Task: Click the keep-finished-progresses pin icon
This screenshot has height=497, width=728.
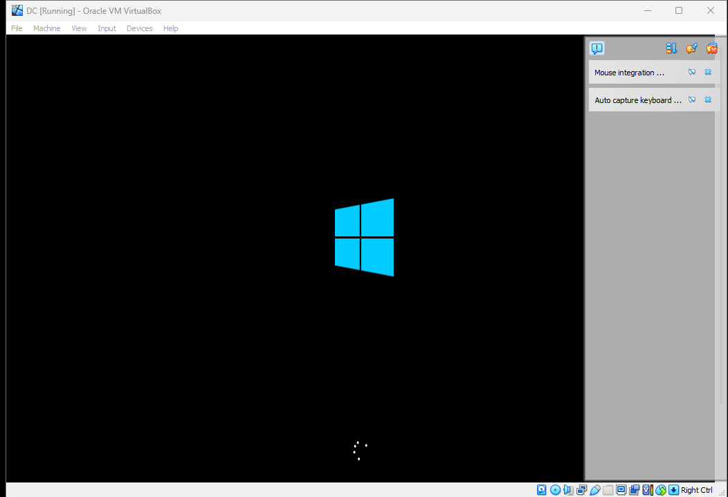Action: point(692,48)
